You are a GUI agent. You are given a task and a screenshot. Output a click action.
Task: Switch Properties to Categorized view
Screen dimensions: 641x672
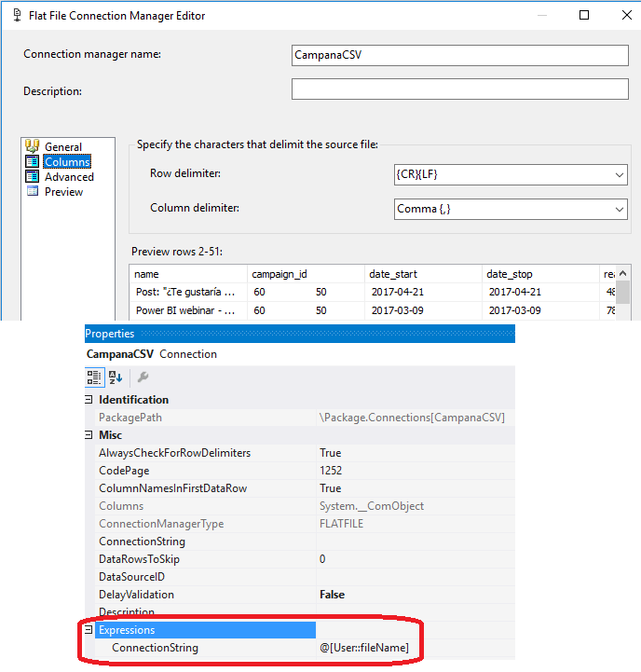tap(94, 377)
